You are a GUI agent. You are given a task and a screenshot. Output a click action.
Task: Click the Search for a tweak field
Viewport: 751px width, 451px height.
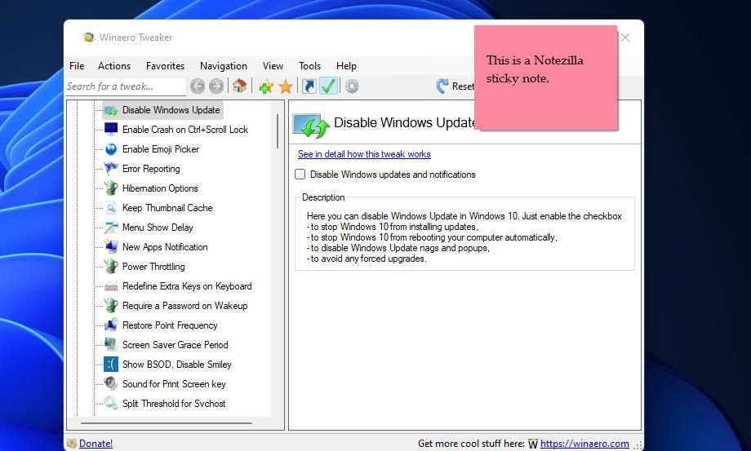pyautogui.click(x=126, y=86)
